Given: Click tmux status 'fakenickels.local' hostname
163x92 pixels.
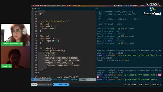Looking at the screenshot, I should [133, 85].
